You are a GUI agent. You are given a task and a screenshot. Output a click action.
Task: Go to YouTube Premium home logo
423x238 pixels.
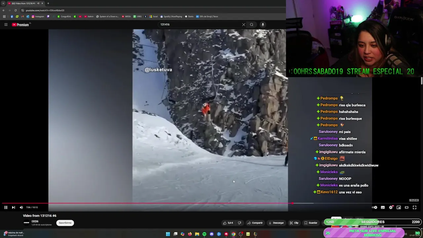pyautogui.click(x=20, y=24)
